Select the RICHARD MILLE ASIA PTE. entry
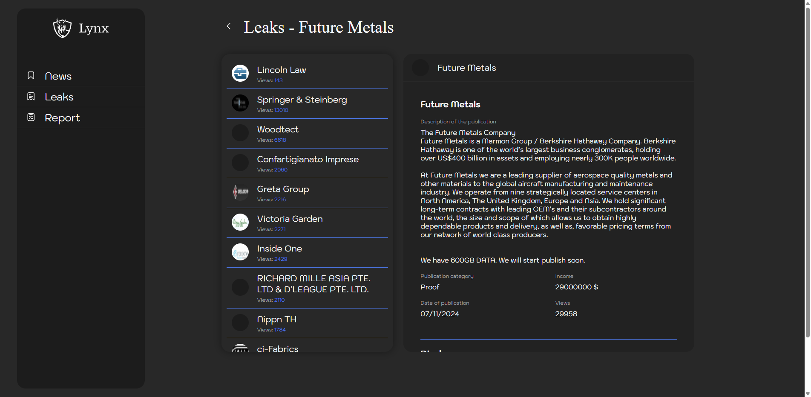Screen dimensions: 811x397 click(x=313, y=284)
